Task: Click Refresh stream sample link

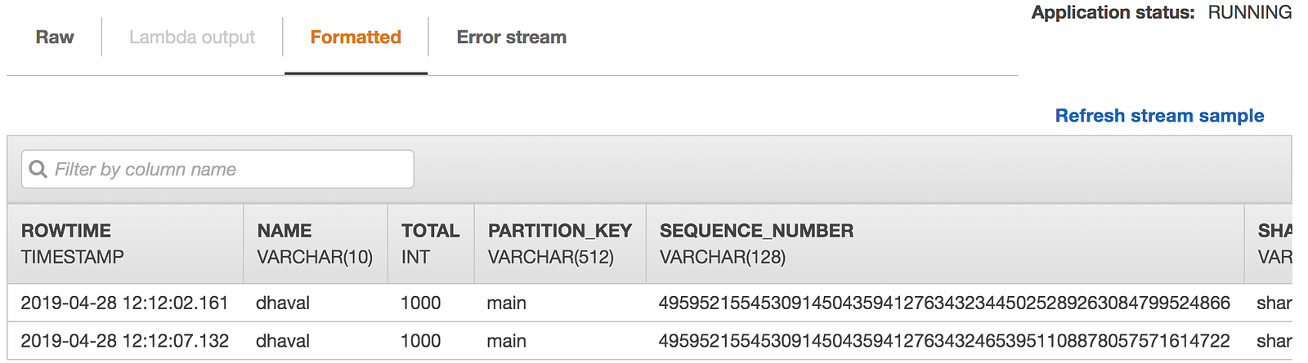Action: [1159, 116]
